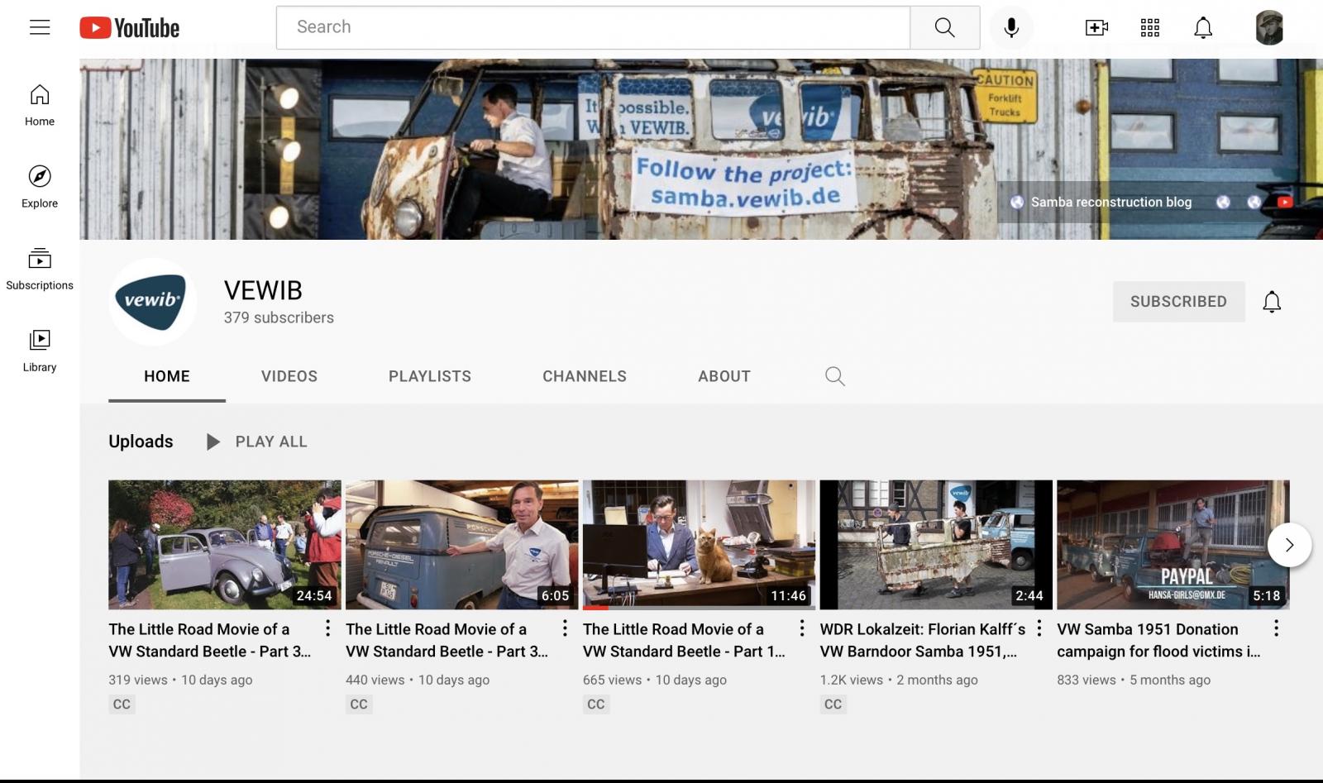Image resolution: width=1323 pixels, height=783 pixels.
Task: Switch to the HOME tab
Action: pyautogui.click(x=167, y=376)
